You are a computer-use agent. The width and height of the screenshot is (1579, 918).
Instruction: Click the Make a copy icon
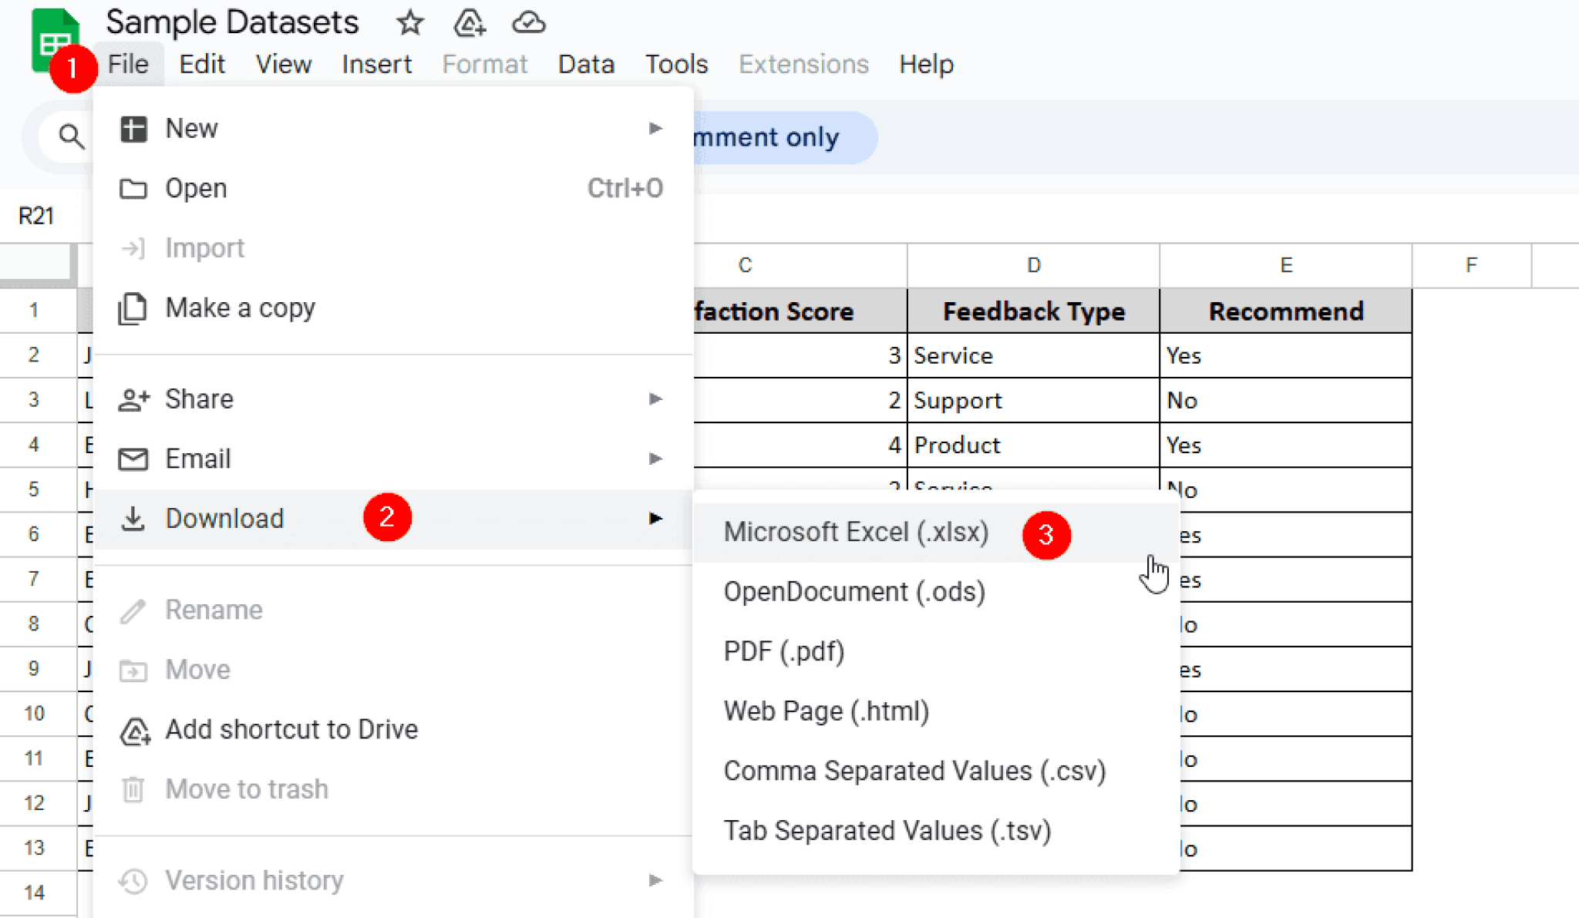pos(134,308)
